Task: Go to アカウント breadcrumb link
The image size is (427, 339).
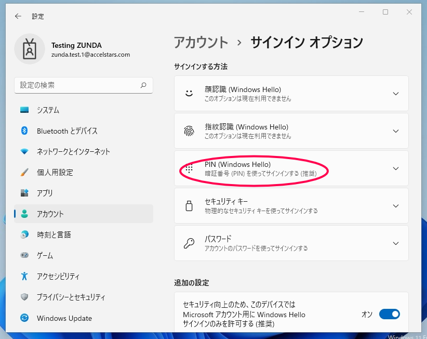Action: 201,43
